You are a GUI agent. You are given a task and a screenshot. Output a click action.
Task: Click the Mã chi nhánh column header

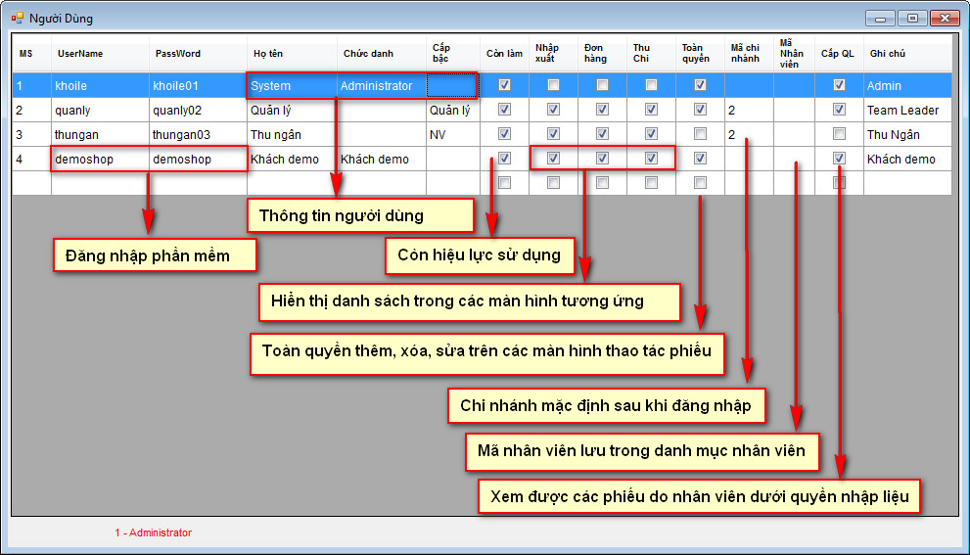pos(749,53)
